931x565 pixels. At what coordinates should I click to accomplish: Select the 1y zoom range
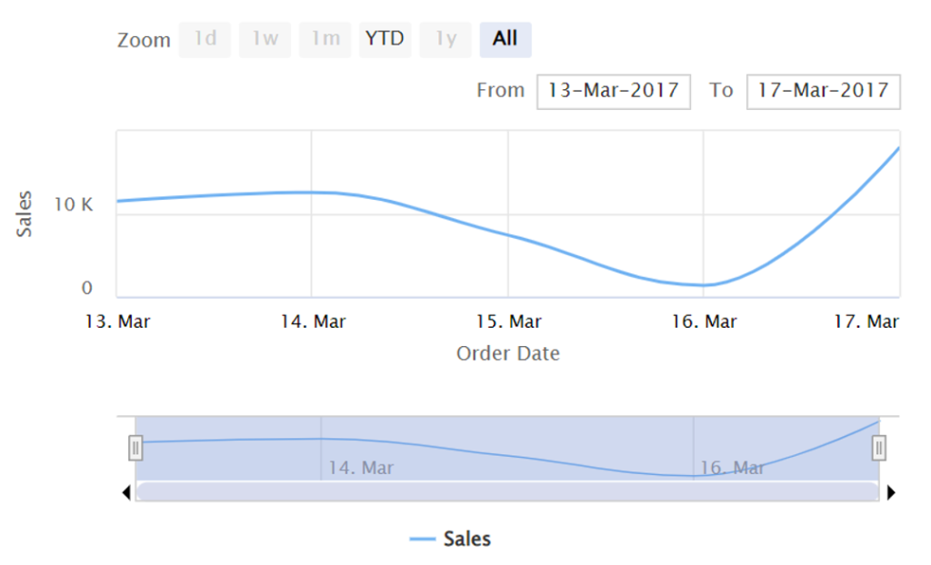445,39
